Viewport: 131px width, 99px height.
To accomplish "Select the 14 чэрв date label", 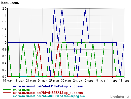I will pos(124,81).
